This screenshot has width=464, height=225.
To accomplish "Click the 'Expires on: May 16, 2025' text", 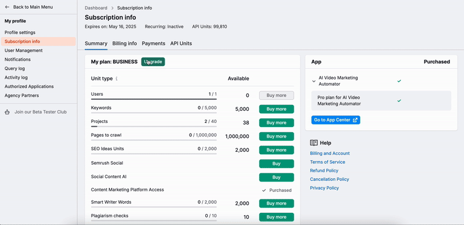I will 110,27.
